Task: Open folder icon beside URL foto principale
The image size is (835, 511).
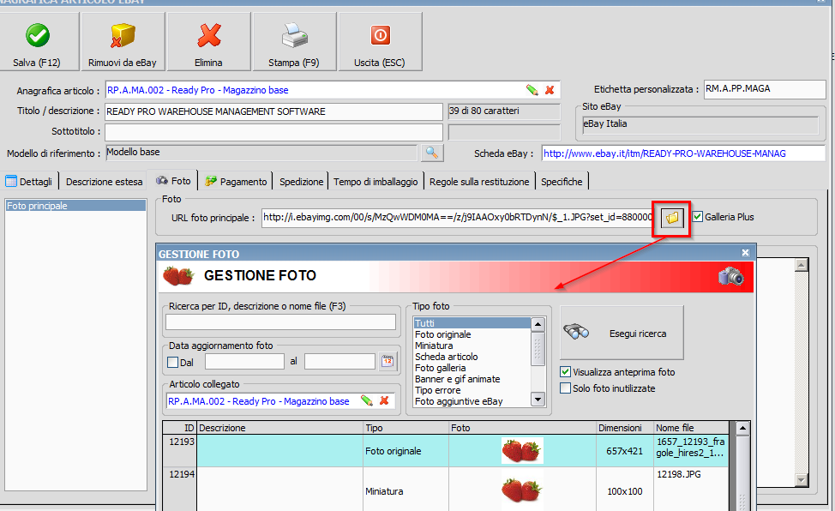Action: tap(672, 218)
